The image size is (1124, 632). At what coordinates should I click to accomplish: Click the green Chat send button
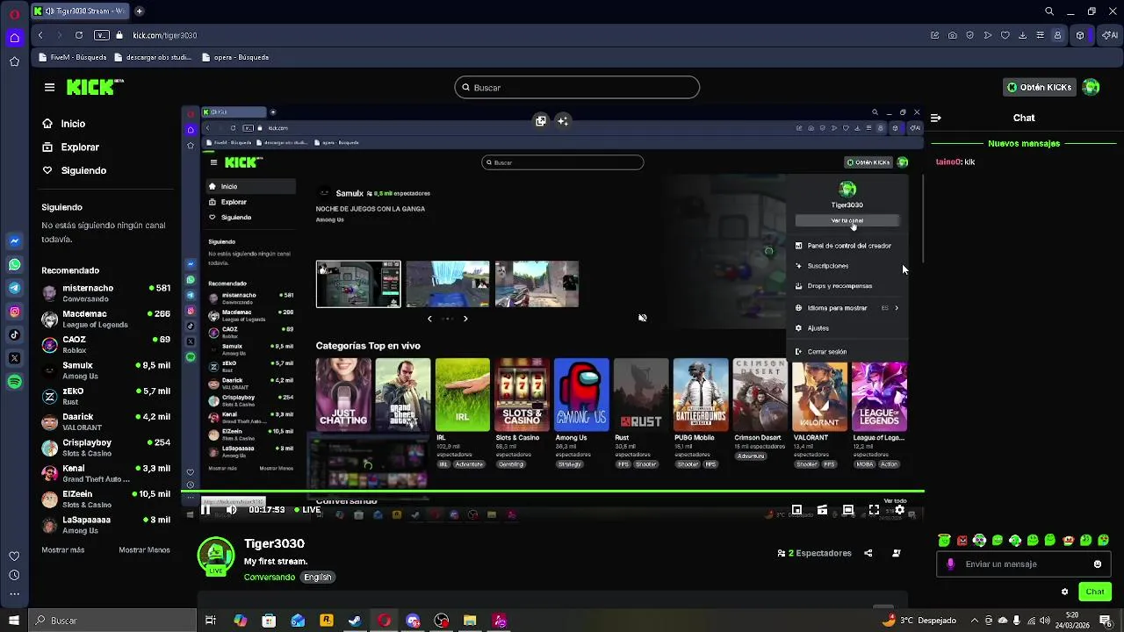(x=1094, y=592)
